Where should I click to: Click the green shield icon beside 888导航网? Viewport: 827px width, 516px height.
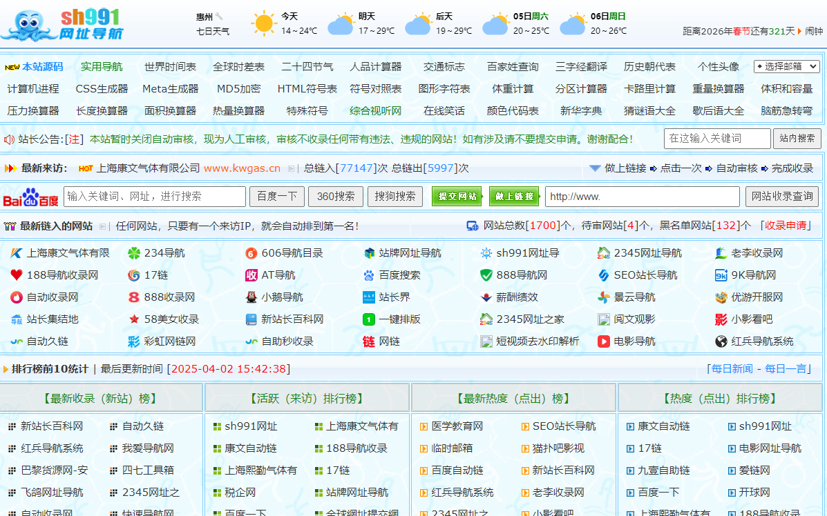[x=486, y=275]
